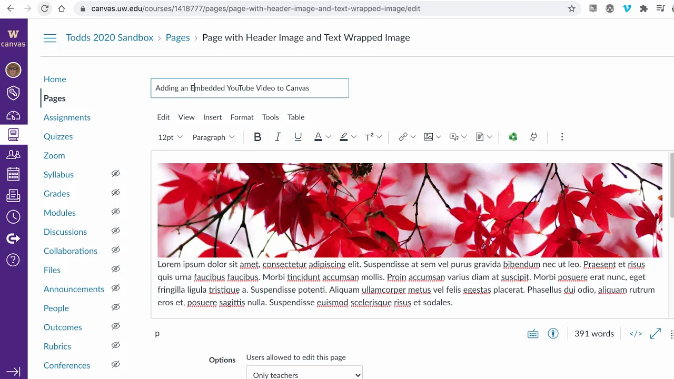Open the three-dot more toolbar options

tap(562, 137)
